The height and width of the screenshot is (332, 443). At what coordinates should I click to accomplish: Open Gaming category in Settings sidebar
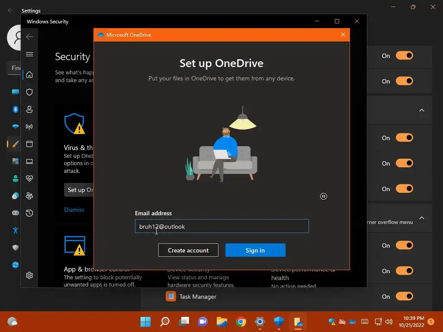pos(16,213)
